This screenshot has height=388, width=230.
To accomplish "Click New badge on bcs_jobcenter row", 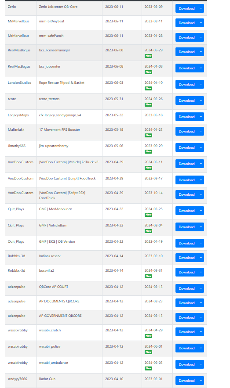I will (x=149, y=72).
